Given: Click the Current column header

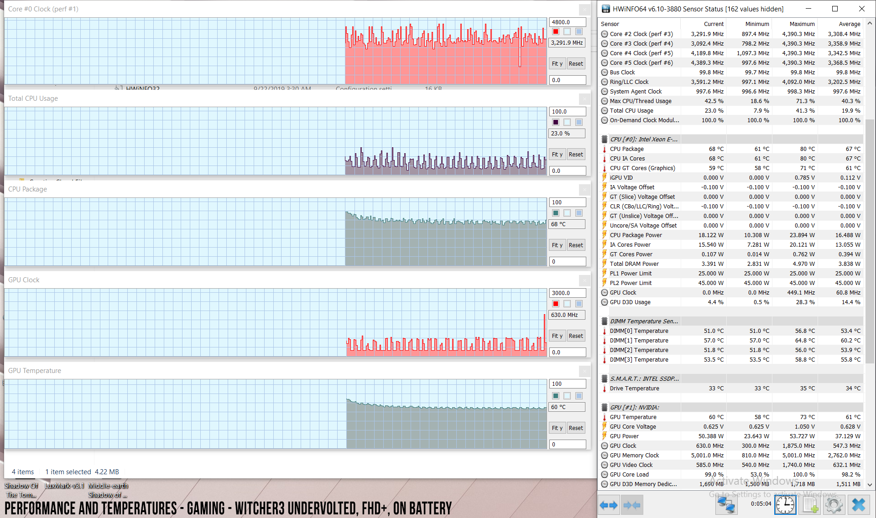Looking at the screenshot, I should click(703, 24).
